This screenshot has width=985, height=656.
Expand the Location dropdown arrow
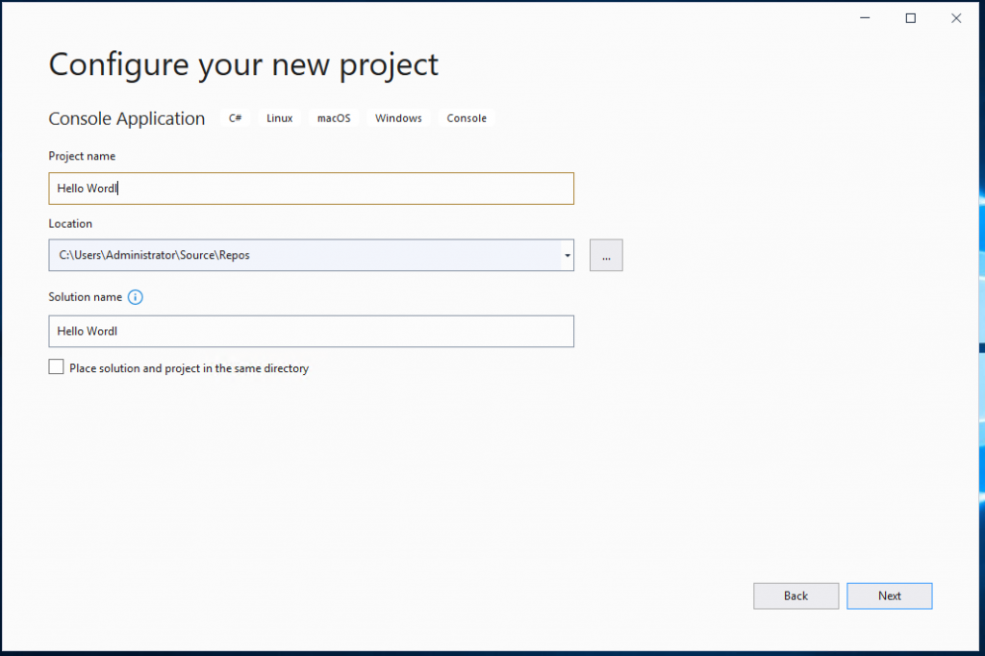[568, 255]
